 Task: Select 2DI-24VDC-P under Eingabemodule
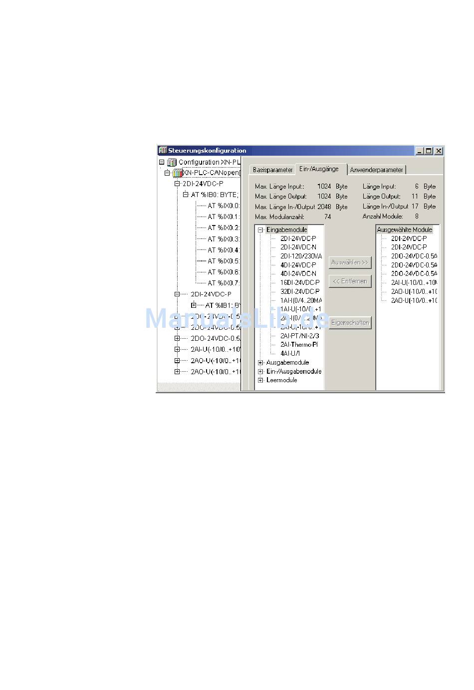point(298,238)
